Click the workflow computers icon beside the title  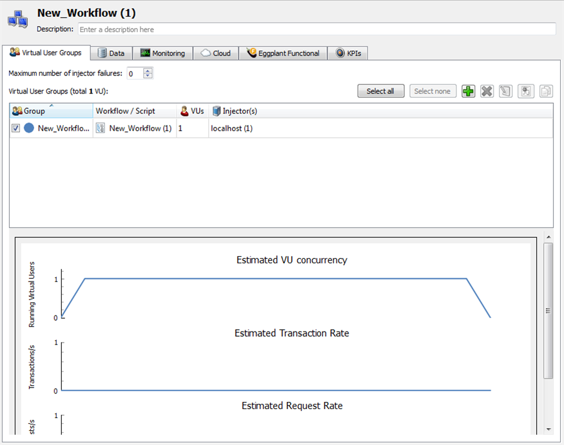point(18,19)
